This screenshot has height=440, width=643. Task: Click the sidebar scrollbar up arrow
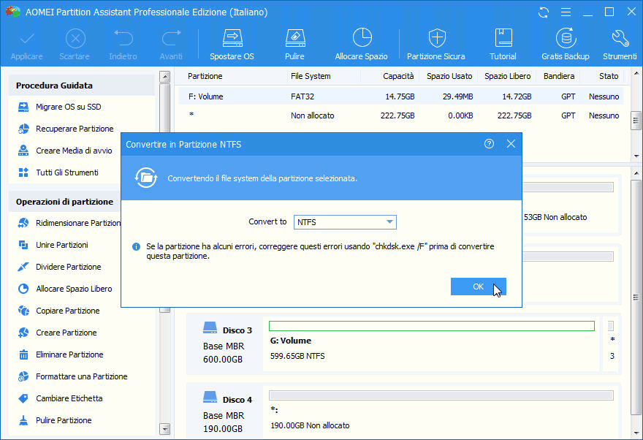tap(165, 77)
